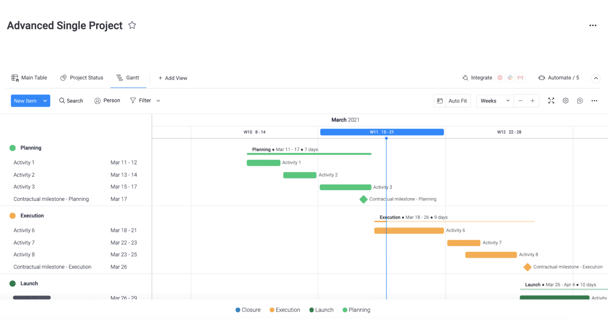Click the Slack integration icon
Viewport: 608px width, 333px height.
(x=510, y=78)
